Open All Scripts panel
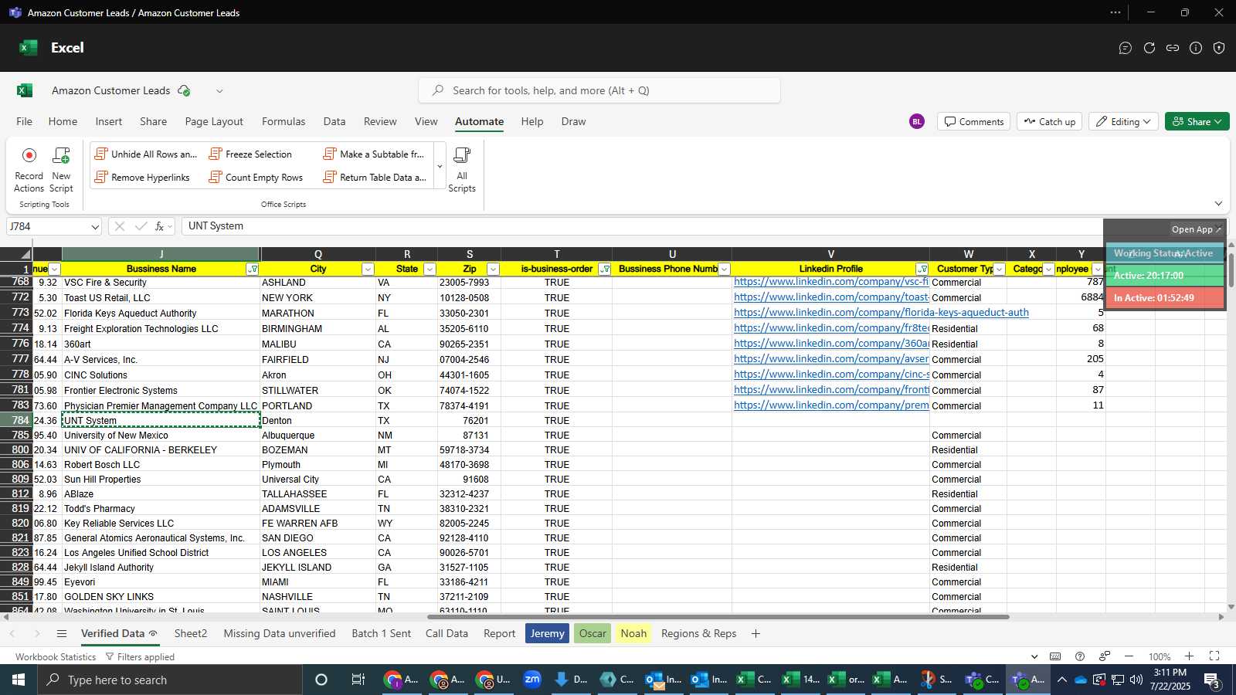The image size is (1236, 695). (462, 170)
